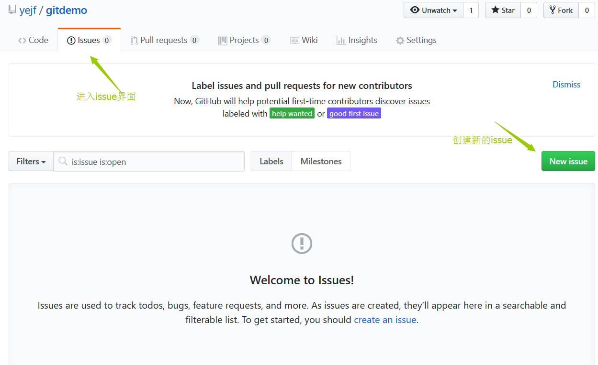The width and height of the screenshot is (598, 365).
Task: Click the help wanted label
Action: tap(292, 114)
